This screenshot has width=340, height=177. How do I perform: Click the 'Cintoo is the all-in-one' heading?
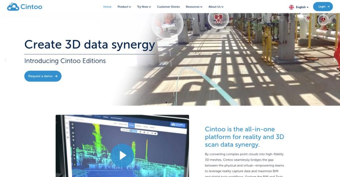coord(244,137)
